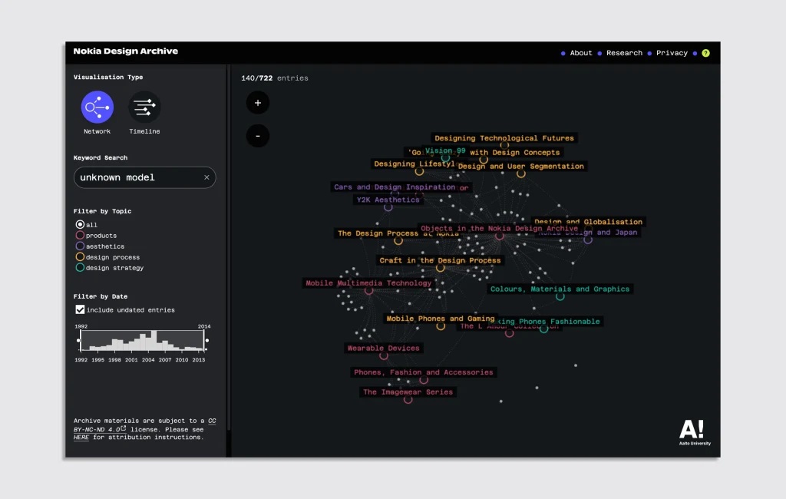Click HERE for attribution instructions
The height and width of the screenshot is (499, 786).
81,437
